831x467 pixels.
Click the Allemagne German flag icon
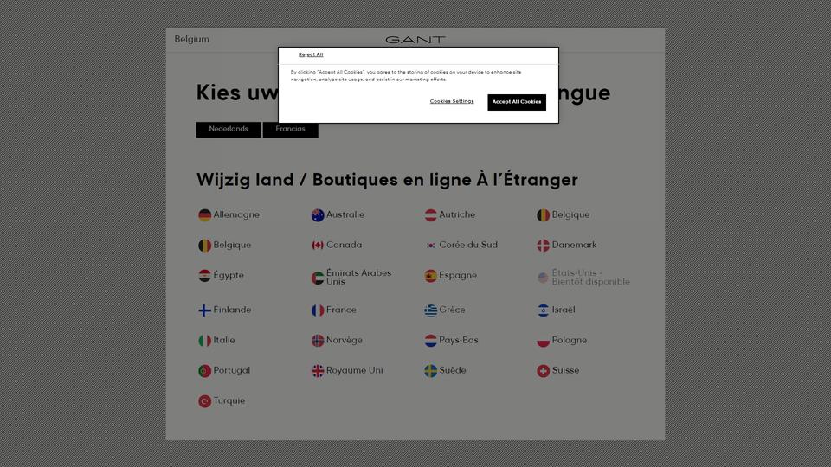point(204,215)
